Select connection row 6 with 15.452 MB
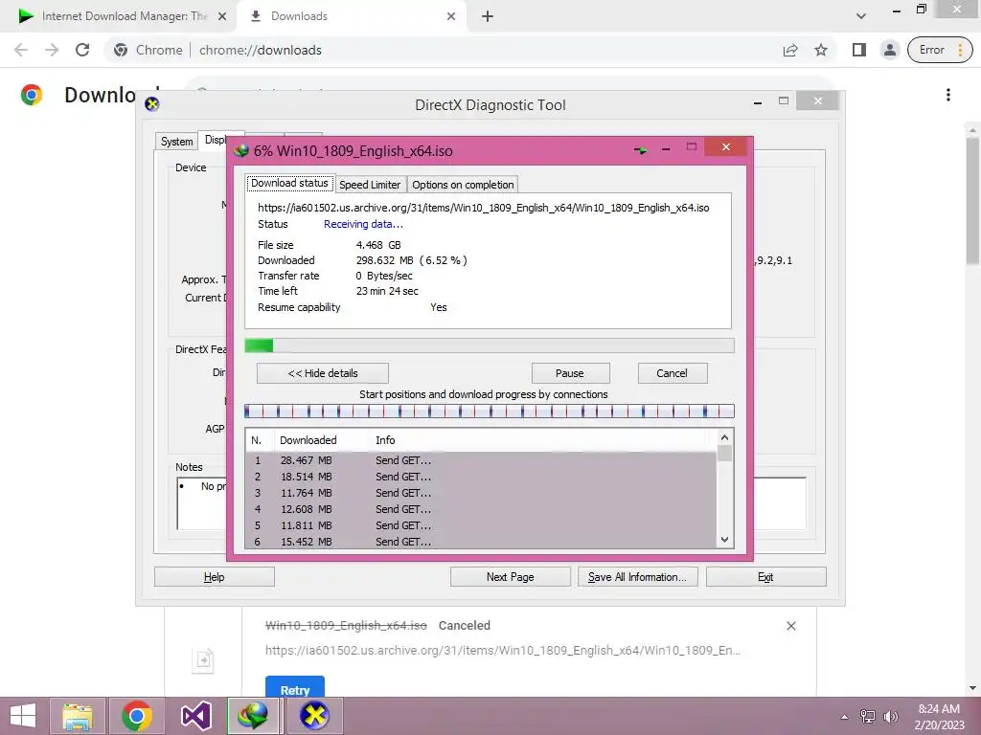981x735 pixels. click(481, 542)
